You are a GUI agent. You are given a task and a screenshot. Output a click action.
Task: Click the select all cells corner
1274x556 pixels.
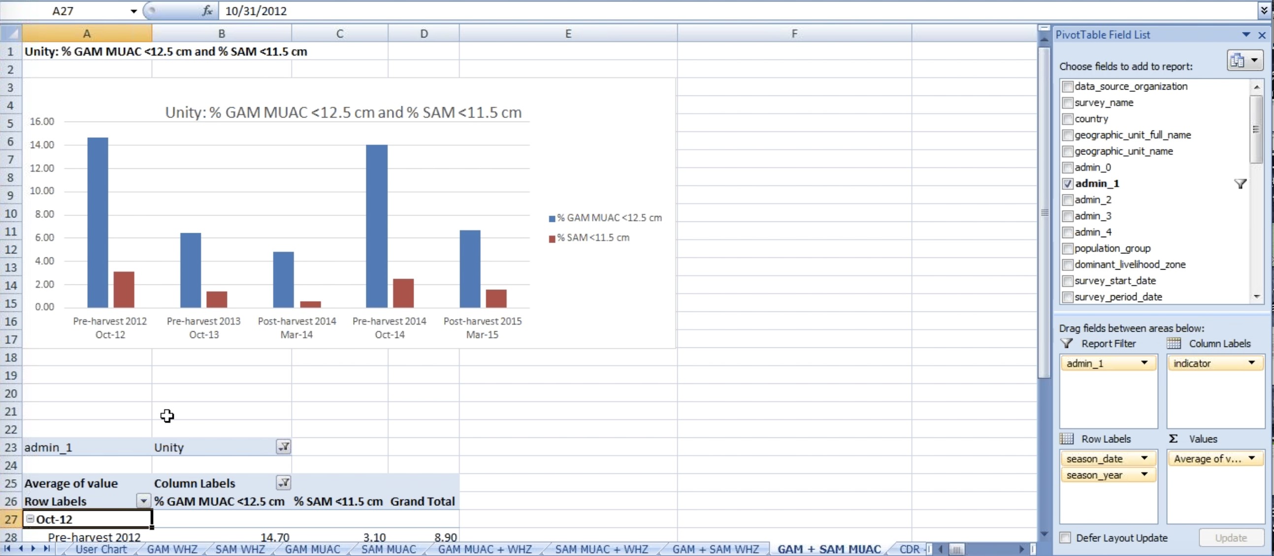point(11,33)
